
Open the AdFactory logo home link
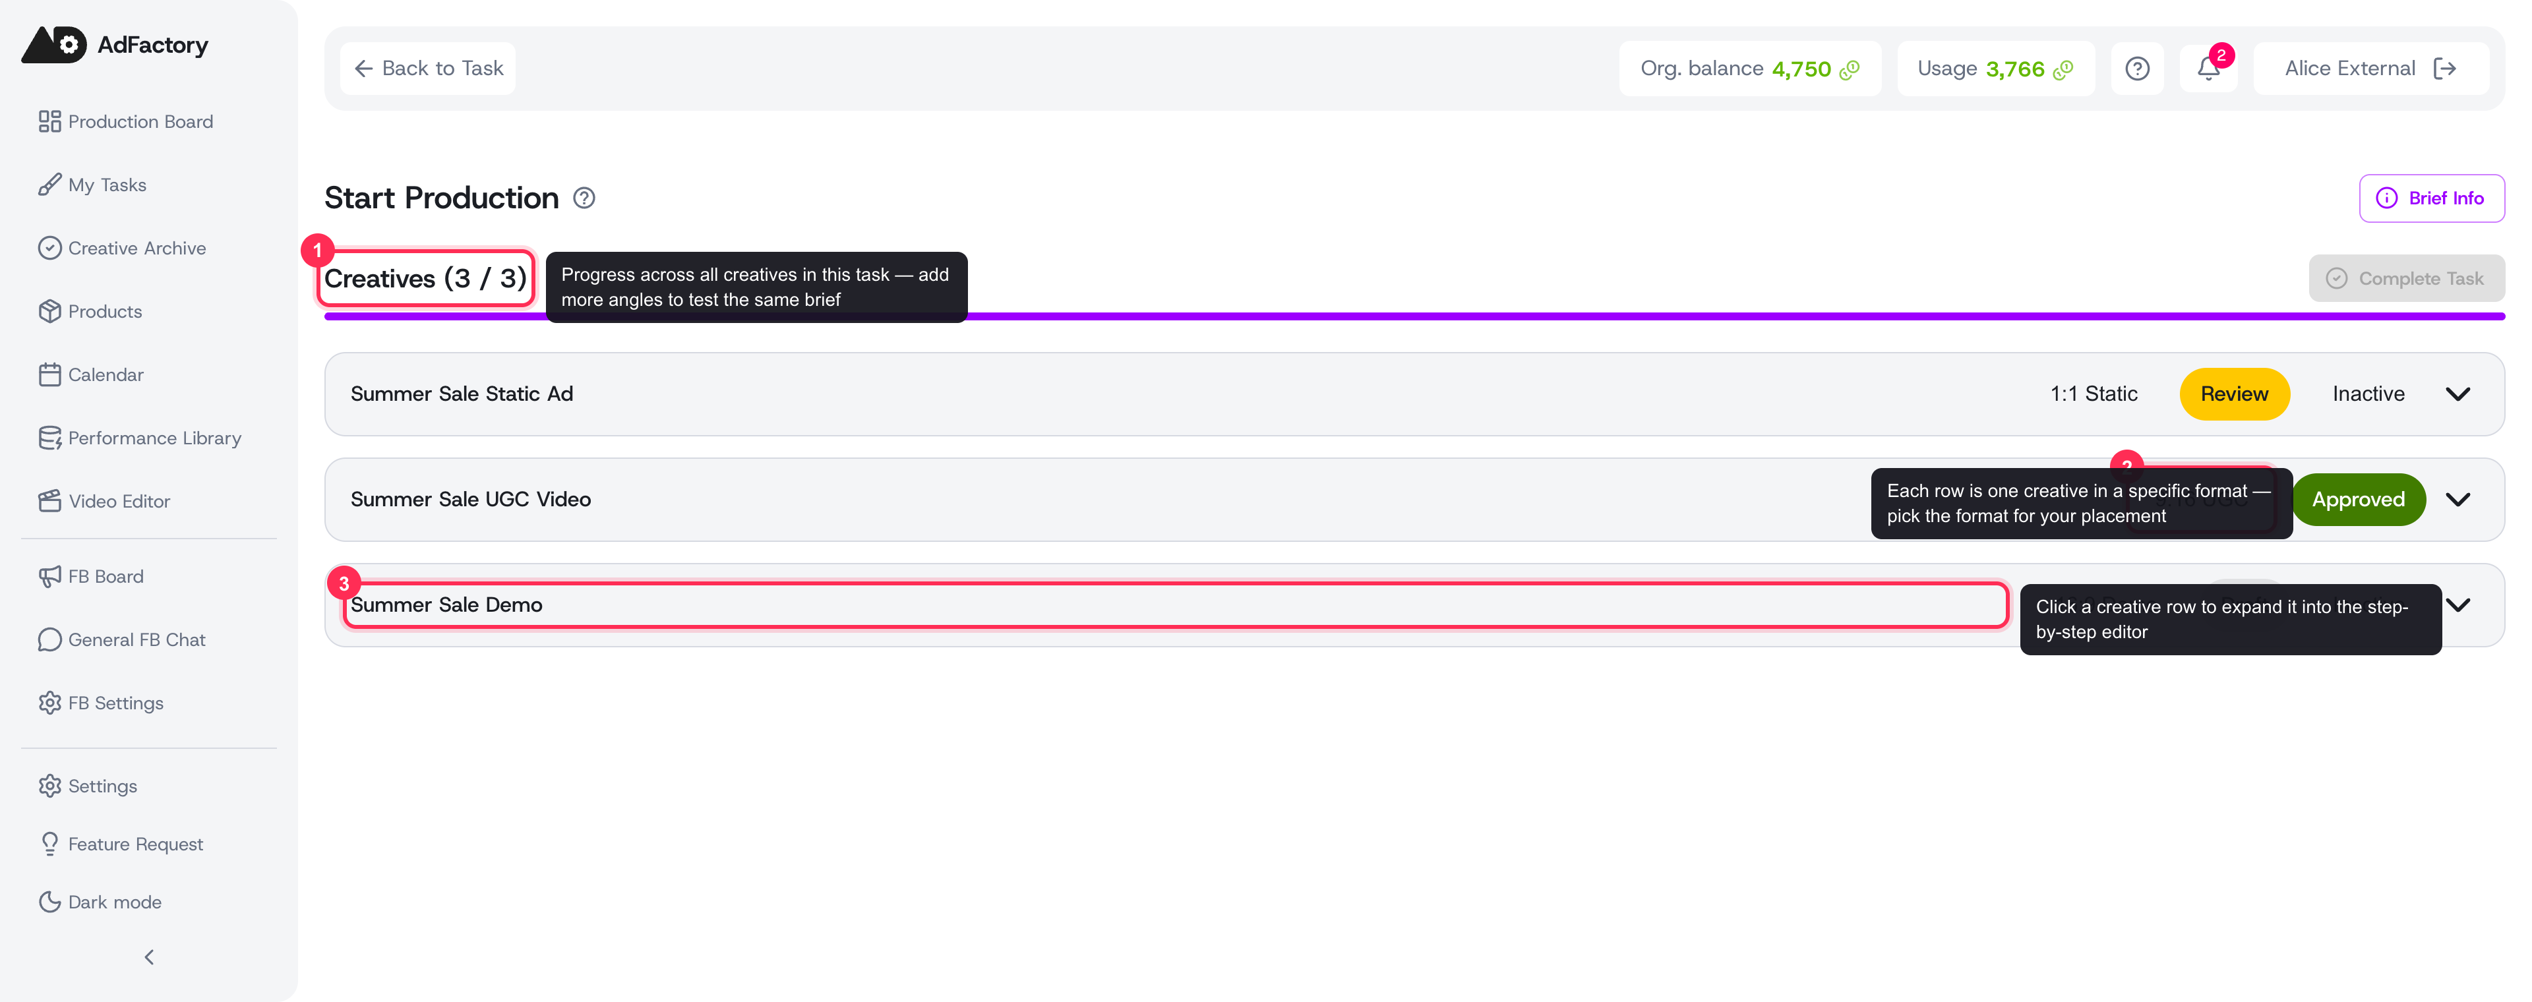[115, 44]
